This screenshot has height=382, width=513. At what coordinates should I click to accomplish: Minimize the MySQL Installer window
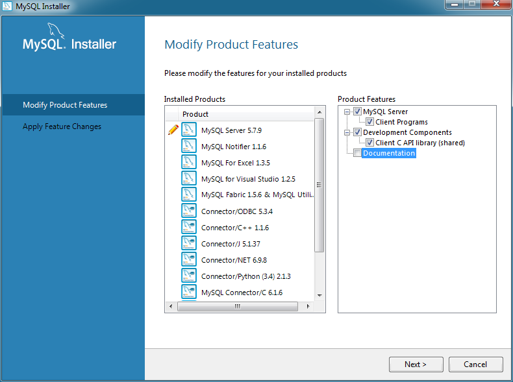pyautogui.click(x=455, y=5)
